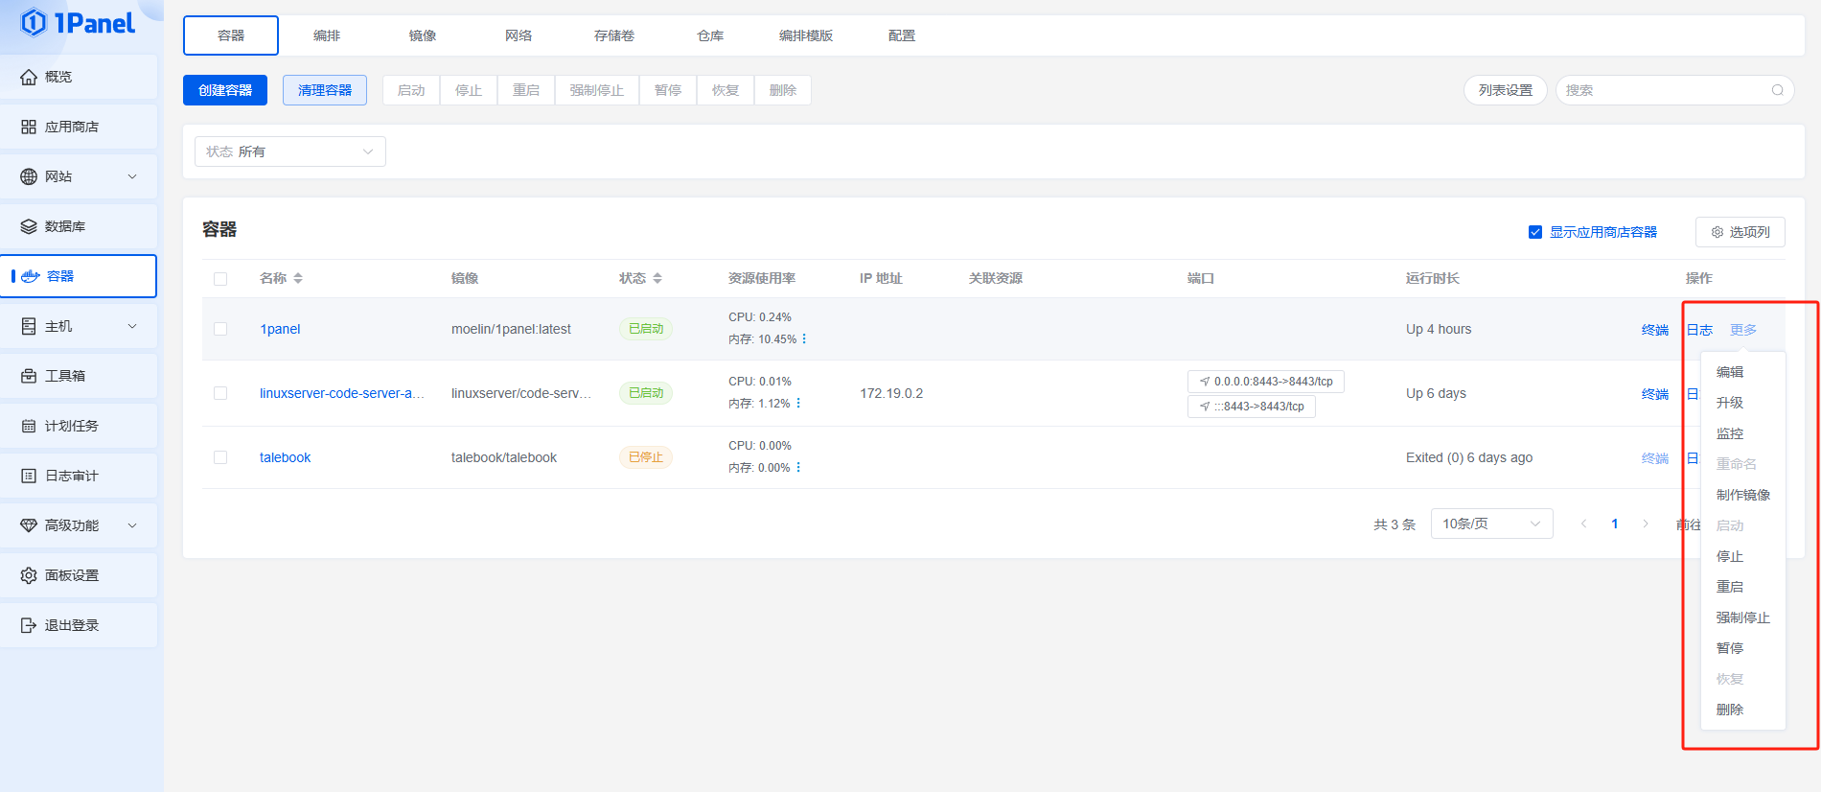Switch to the 存储卷 tab

coord(614,35)
